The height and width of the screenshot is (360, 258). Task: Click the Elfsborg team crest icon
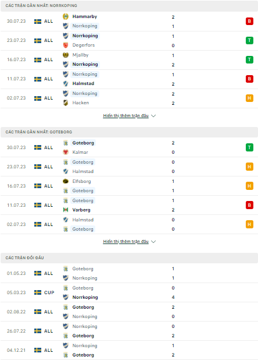[x=66, y=181]
